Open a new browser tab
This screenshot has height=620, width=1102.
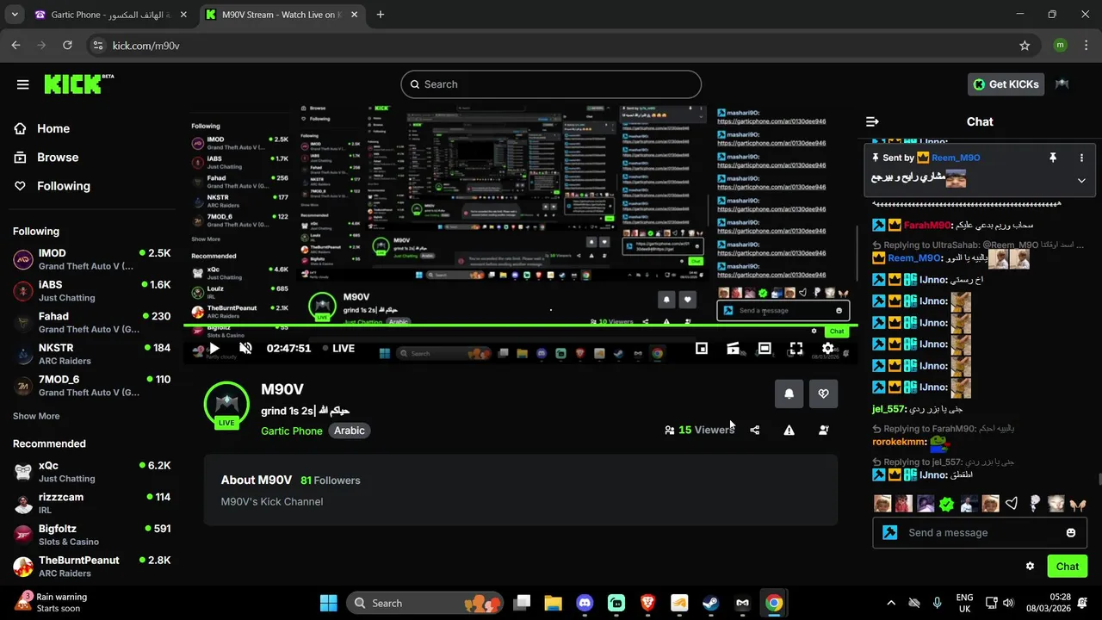[x=381, y=15]
